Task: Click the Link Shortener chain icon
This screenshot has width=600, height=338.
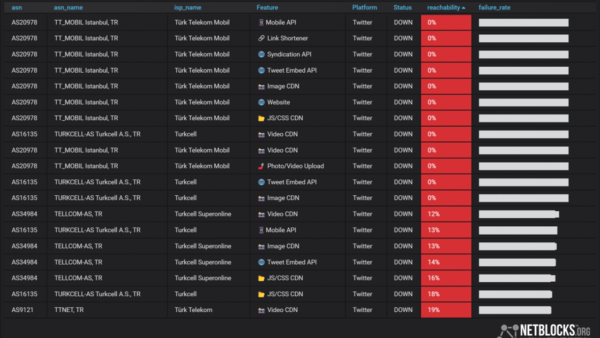Action: pyautogui.click(x=262, y=38)
